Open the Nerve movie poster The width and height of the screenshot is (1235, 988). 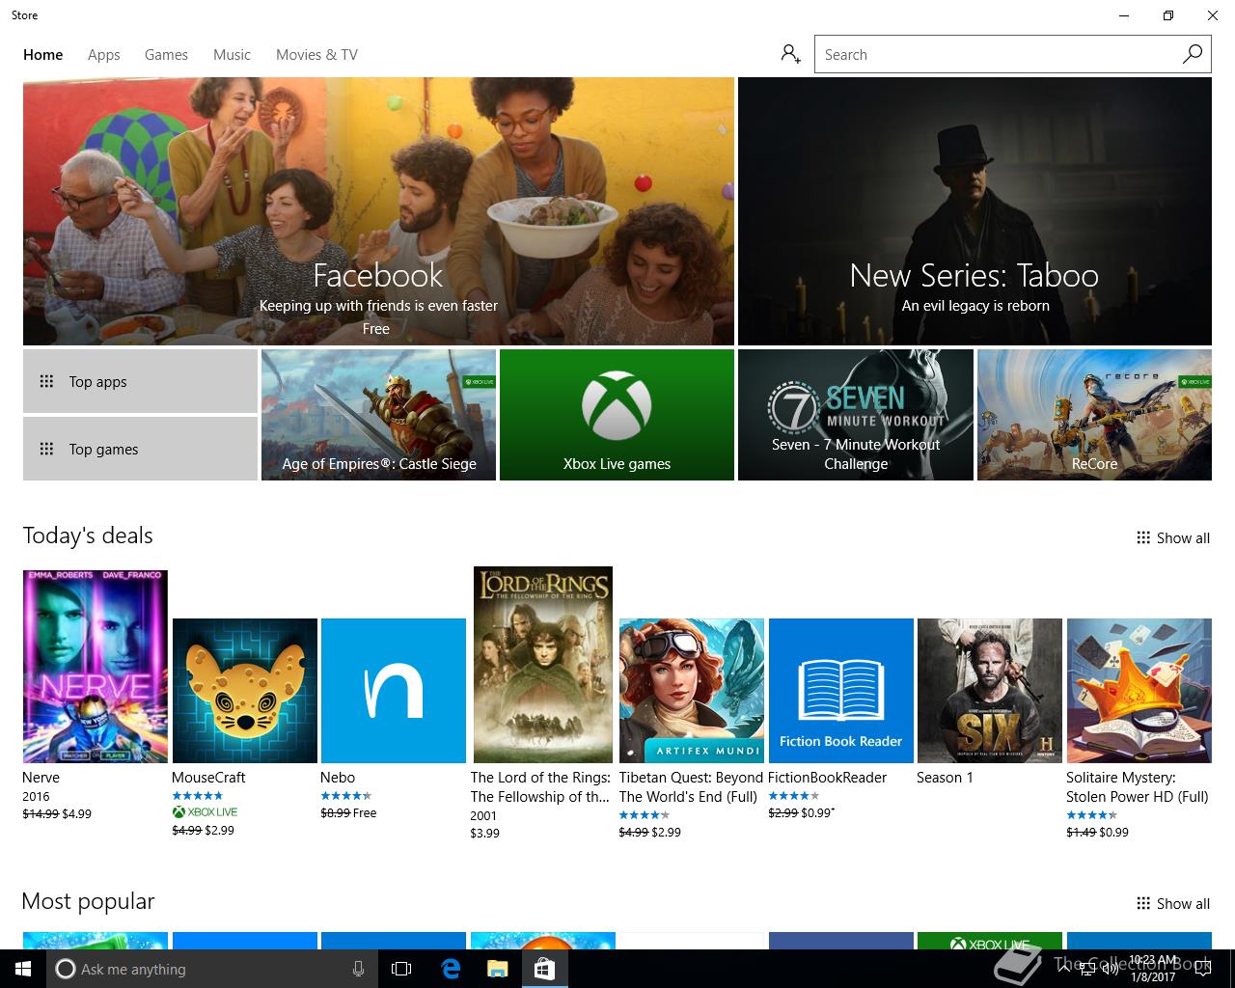(96, 667)
